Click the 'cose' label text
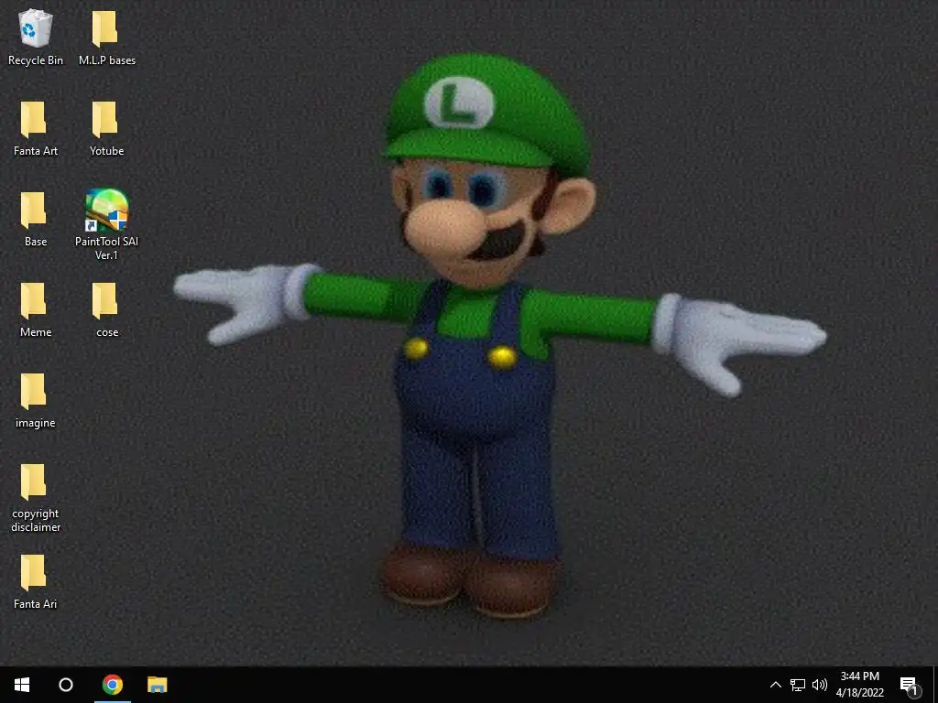The height and width of the screenshot is (703, 938). [x=108, y=332]
